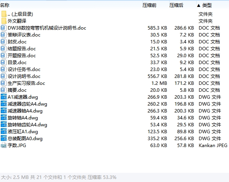Select the 封皮.doc file name
This screenshot has width=229, height=182.
pyautogui.click(x=17, y=42)
